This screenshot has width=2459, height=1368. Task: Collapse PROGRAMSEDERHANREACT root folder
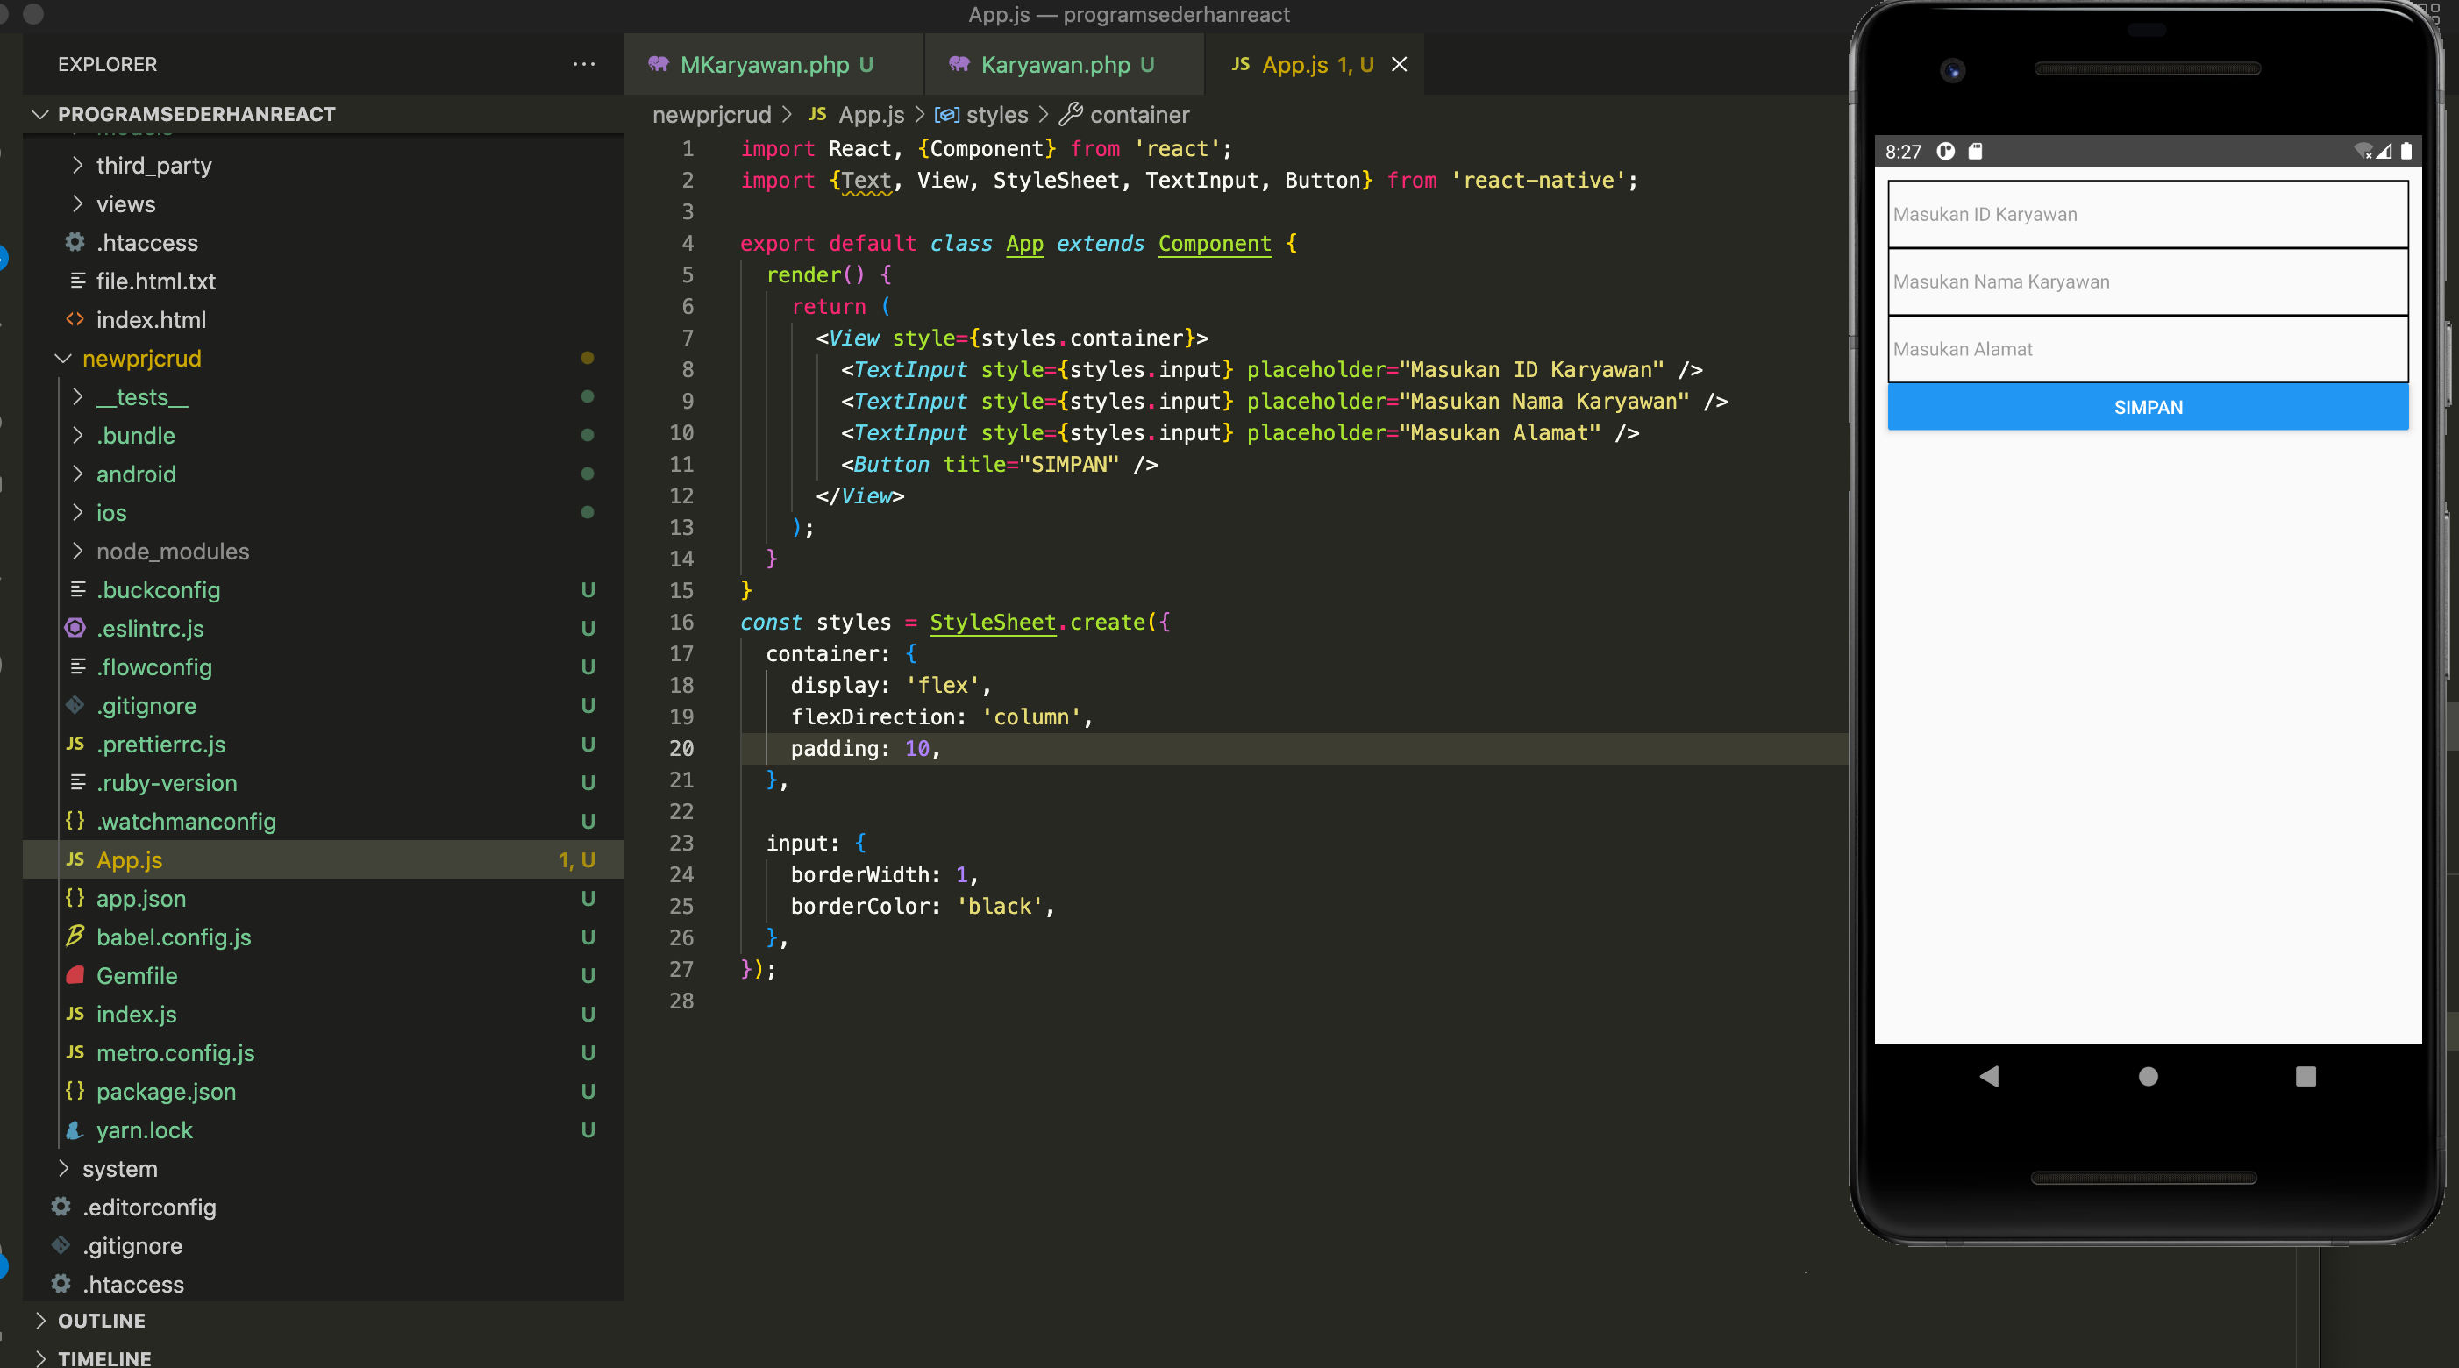(196, 114)
